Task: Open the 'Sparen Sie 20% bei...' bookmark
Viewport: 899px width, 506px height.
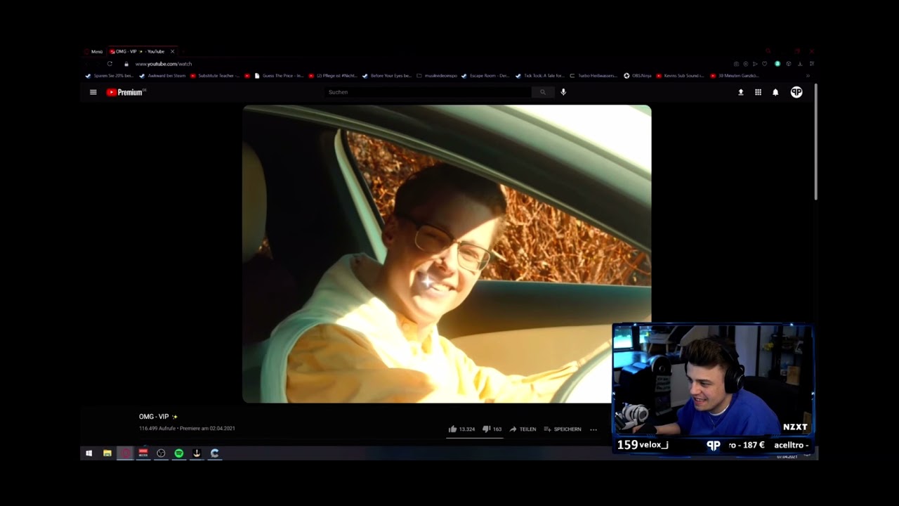Action: pos(109,75)
